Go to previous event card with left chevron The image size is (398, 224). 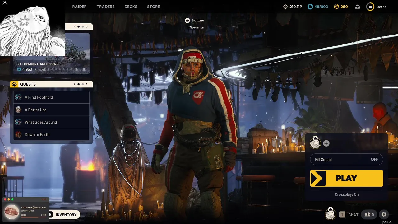coord(75,26)
